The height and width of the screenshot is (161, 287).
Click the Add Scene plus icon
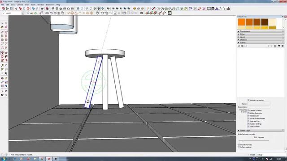pos(242,46)
